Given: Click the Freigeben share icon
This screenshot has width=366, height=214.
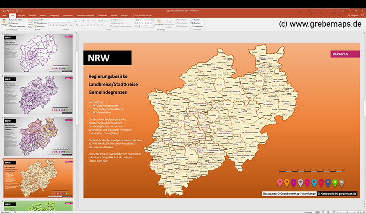Looking at the screenshot, I should click(353, 15).
